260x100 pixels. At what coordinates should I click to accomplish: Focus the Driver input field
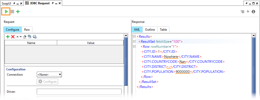[x=79, y=91]
